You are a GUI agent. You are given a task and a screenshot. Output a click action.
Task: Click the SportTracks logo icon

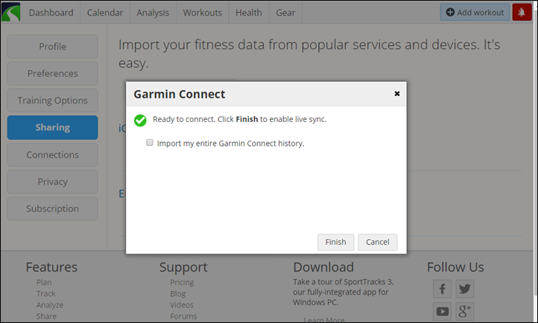[x=10, y=12]
